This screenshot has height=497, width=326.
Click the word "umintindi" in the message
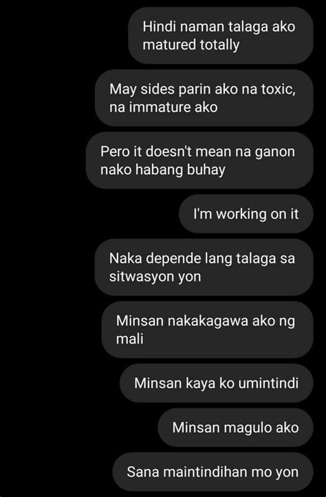[268, 383]
